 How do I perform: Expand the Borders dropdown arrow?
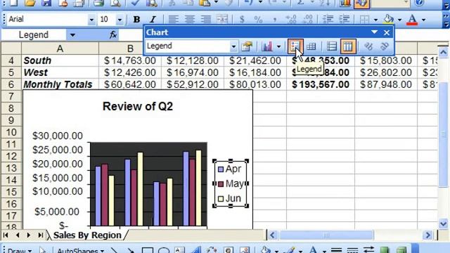(375, 20)
